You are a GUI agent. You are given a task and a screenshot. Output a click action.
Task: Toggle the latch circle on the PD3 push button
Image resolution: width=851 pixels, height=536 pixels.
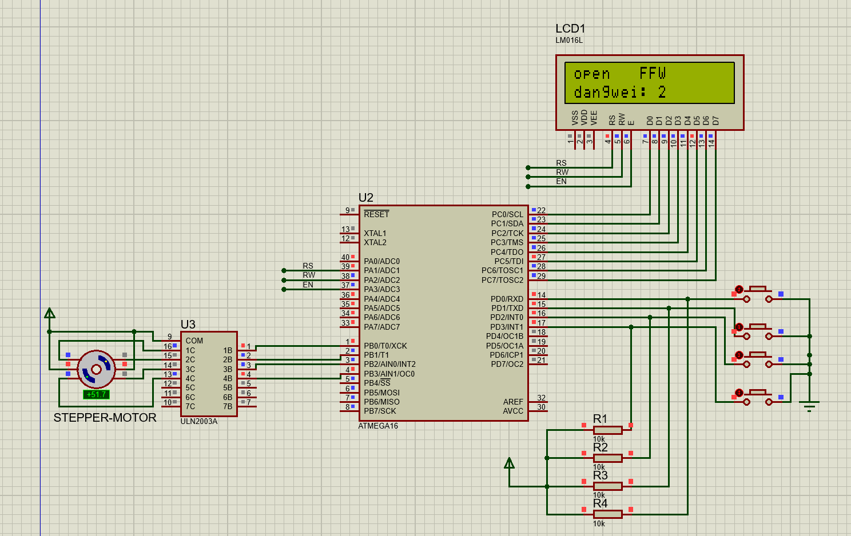738,393
